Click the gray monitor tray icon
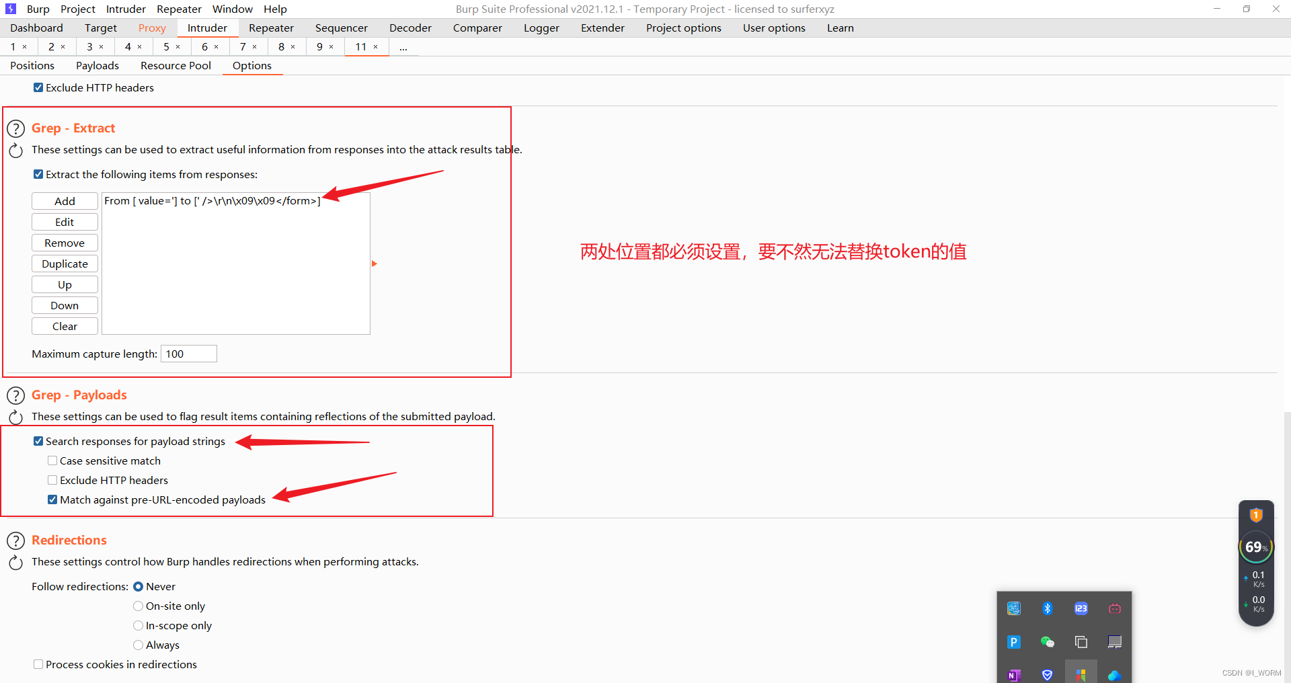1291x683 pixels. tap(1114, 642)
